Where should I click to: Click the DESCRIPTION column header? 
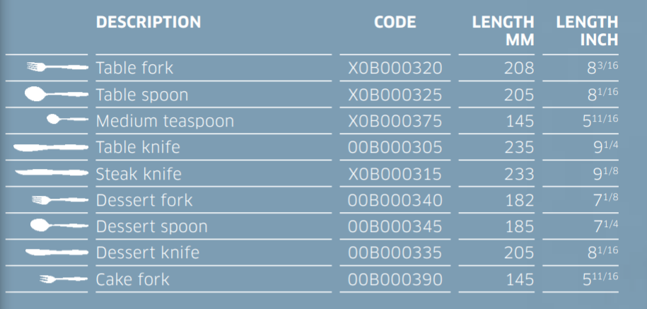click(x=148, y=22)
